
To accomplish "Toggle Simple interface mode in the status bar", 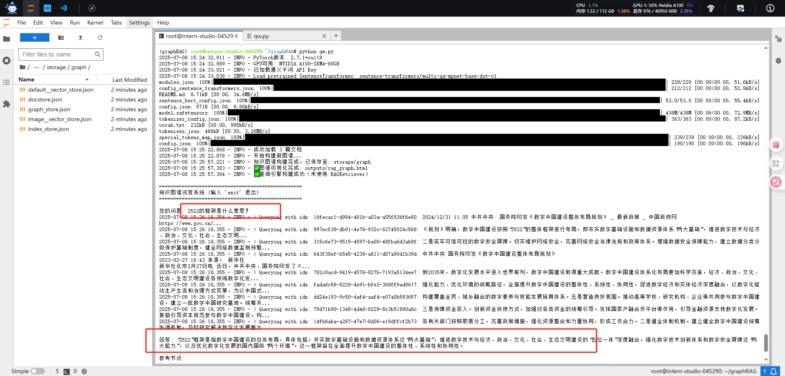I will [x=37, y=371].
